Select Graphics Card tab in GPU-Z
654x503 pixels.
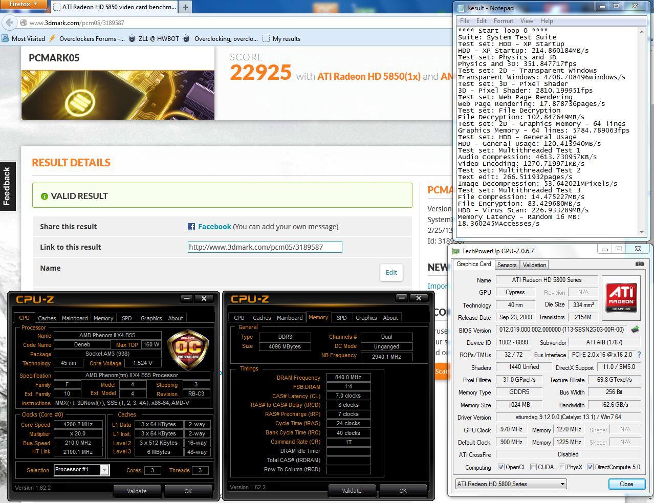tap(473, 264)
